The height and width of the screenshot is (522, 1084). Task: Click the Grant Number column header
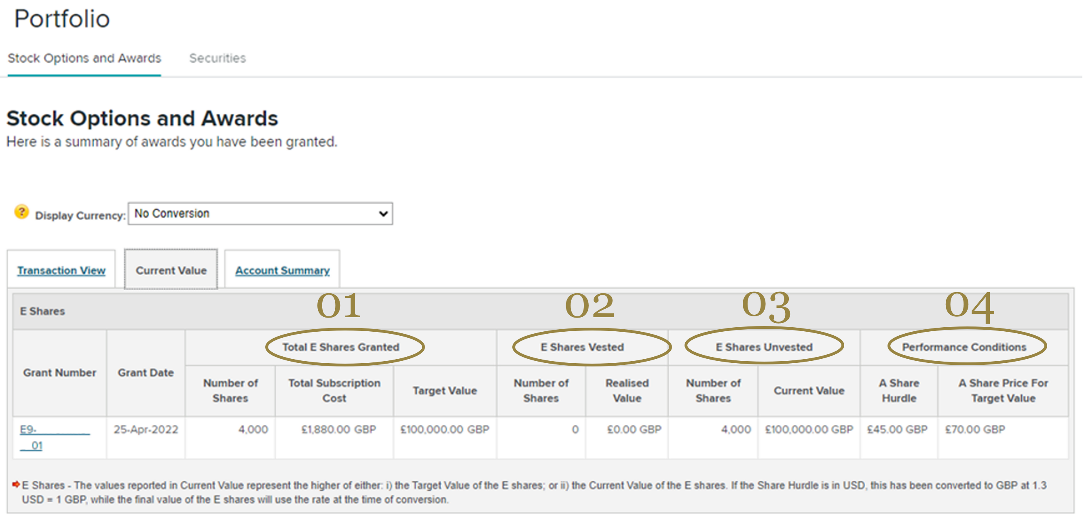[59, 373]
